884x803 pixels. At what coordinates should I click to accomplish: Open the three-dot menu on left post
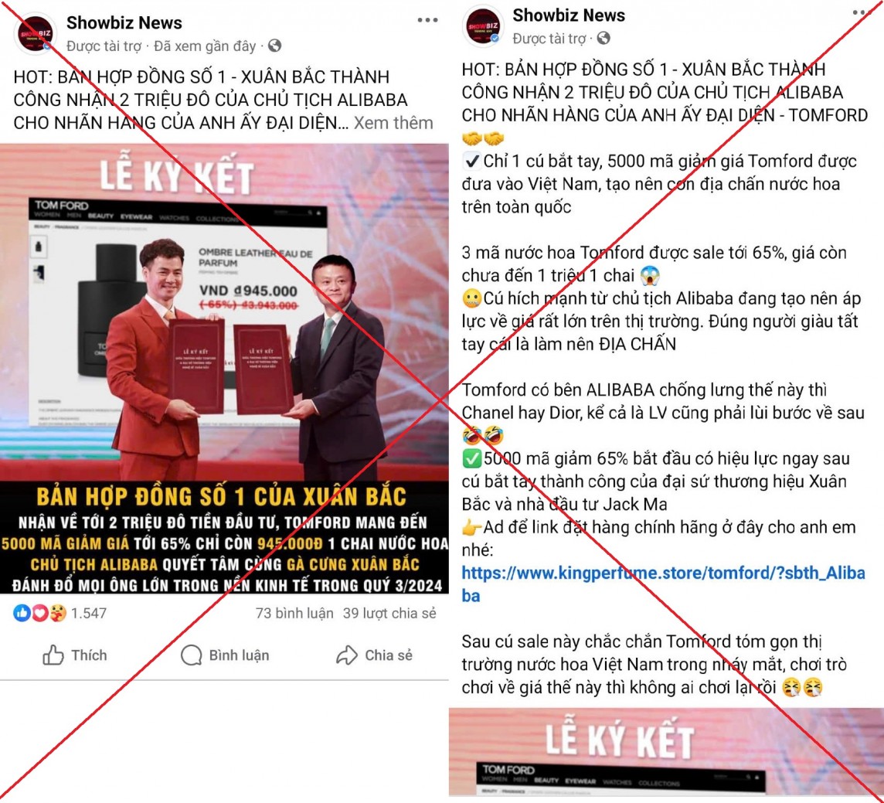click(427, 20)
